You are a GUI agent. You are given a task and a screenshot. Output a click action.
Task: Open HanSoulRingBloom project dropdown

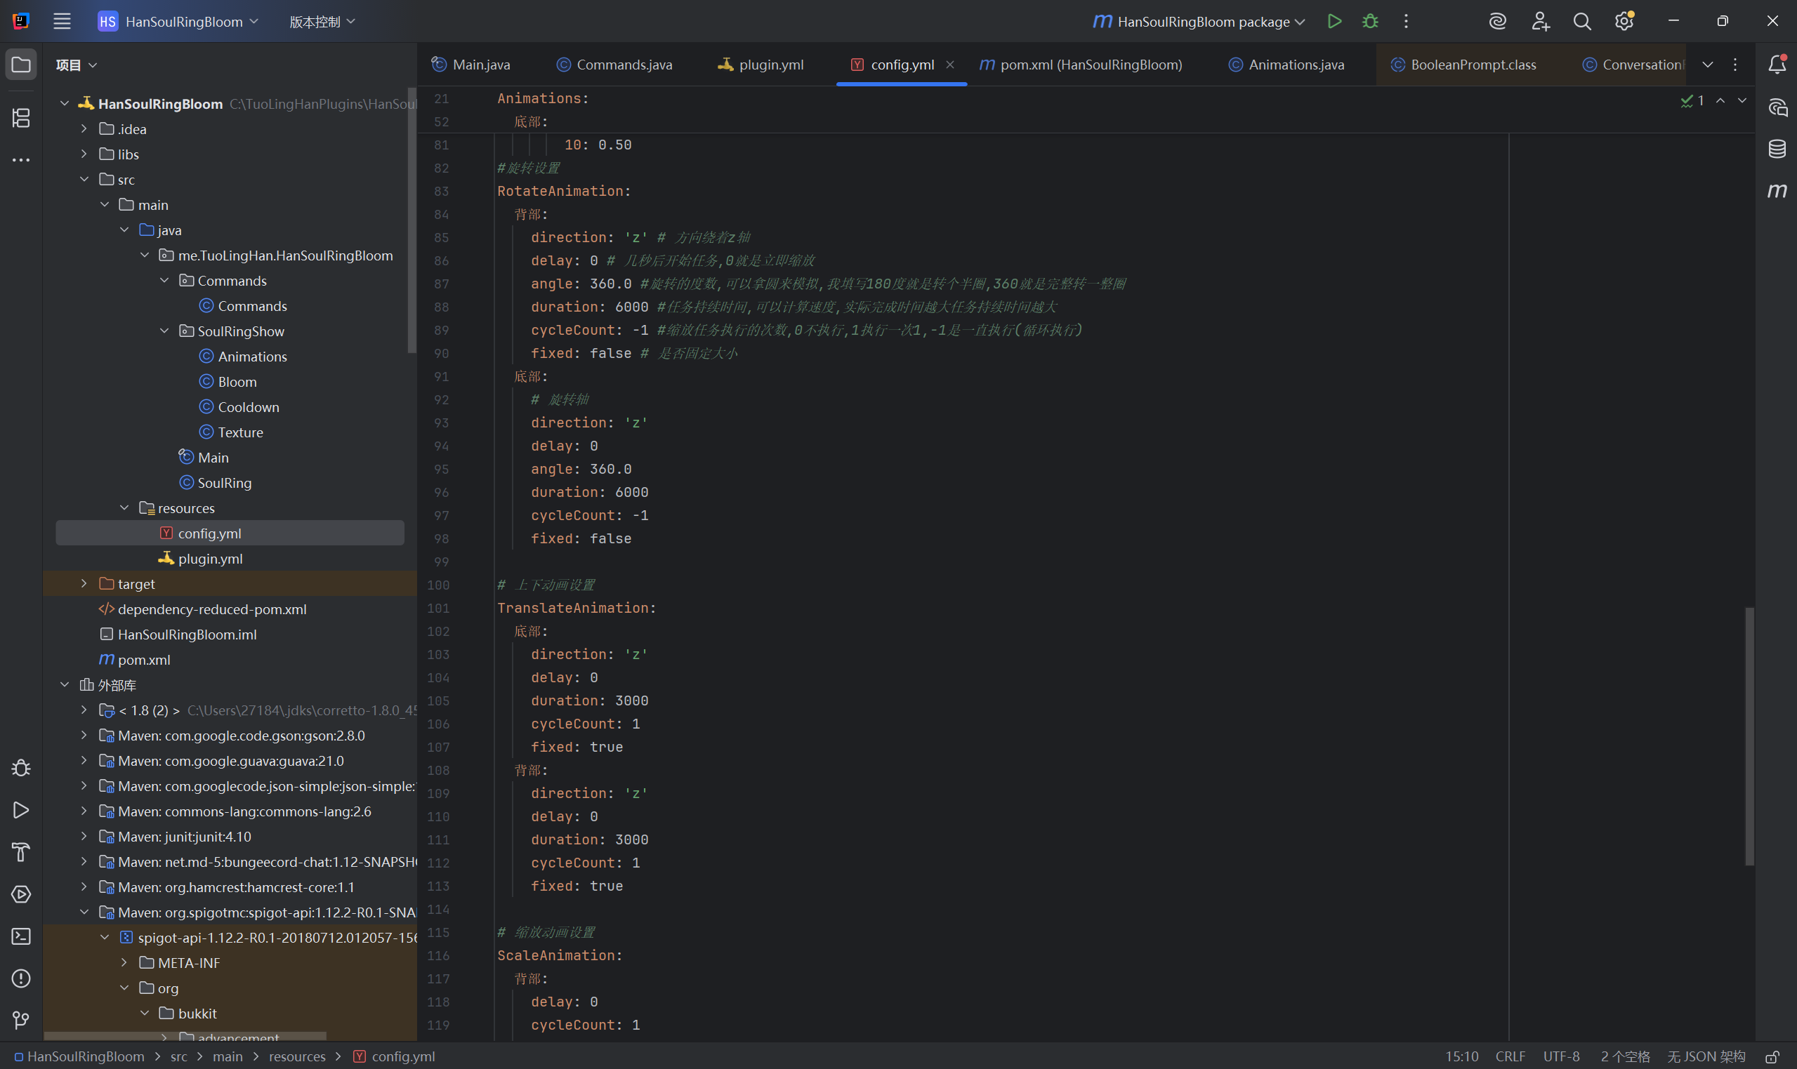(x=178, y=22)
